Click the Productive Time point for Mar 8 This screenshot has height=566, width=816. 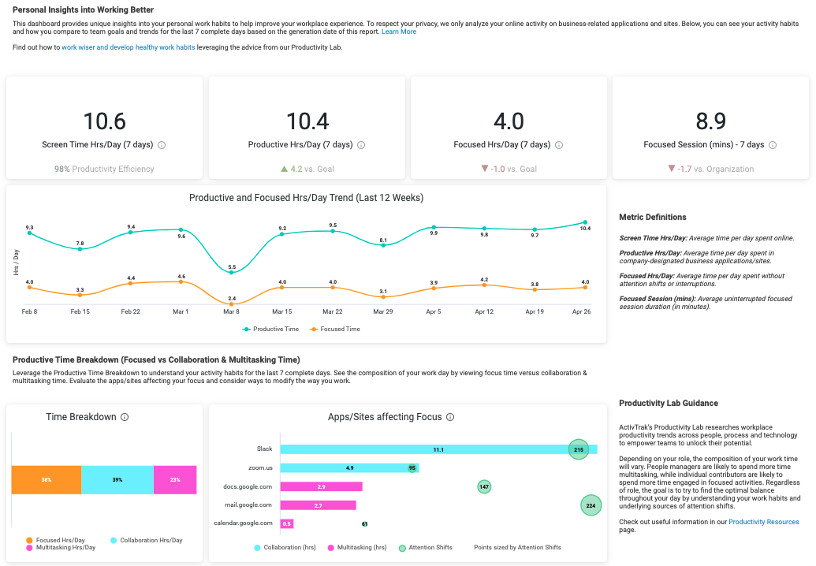pos(232,272)
